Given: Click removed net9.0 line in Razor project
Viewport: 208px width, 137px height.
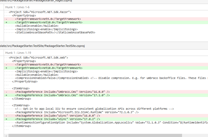Looking at the screenshot, I should (x=48, y=19).
